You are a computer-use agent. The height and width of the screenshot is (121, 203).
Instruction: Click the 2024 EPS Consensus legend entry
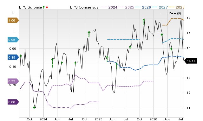[x=109, y=7]
